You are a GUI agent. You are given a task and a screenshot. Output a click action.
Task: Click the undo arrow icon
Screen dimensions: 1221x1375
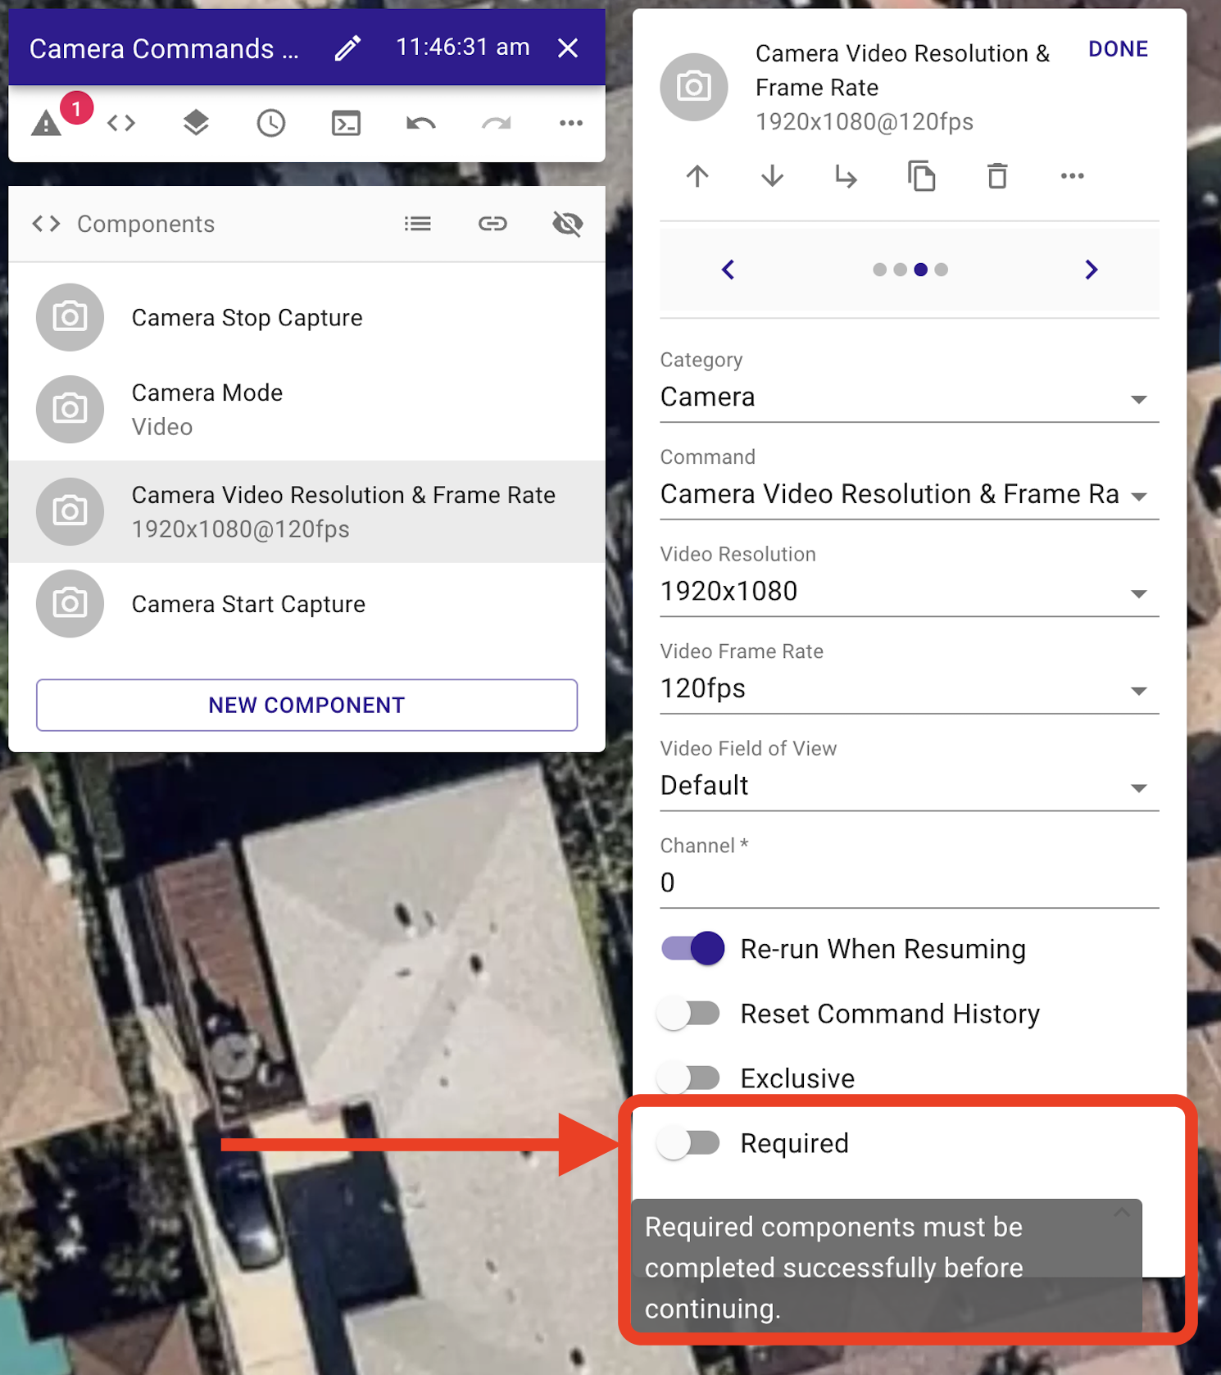click(421, 124)
